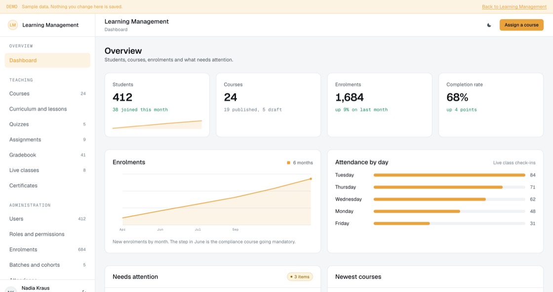Click the TEACHING section label
Screen dimensions: 553x292
[21, 80]
